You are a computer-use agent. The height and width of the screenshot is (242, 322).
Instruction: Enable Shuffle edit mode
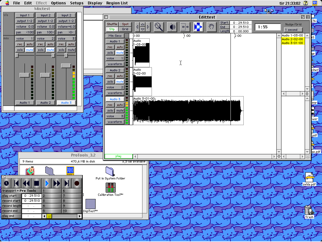(x=112, y=24)
